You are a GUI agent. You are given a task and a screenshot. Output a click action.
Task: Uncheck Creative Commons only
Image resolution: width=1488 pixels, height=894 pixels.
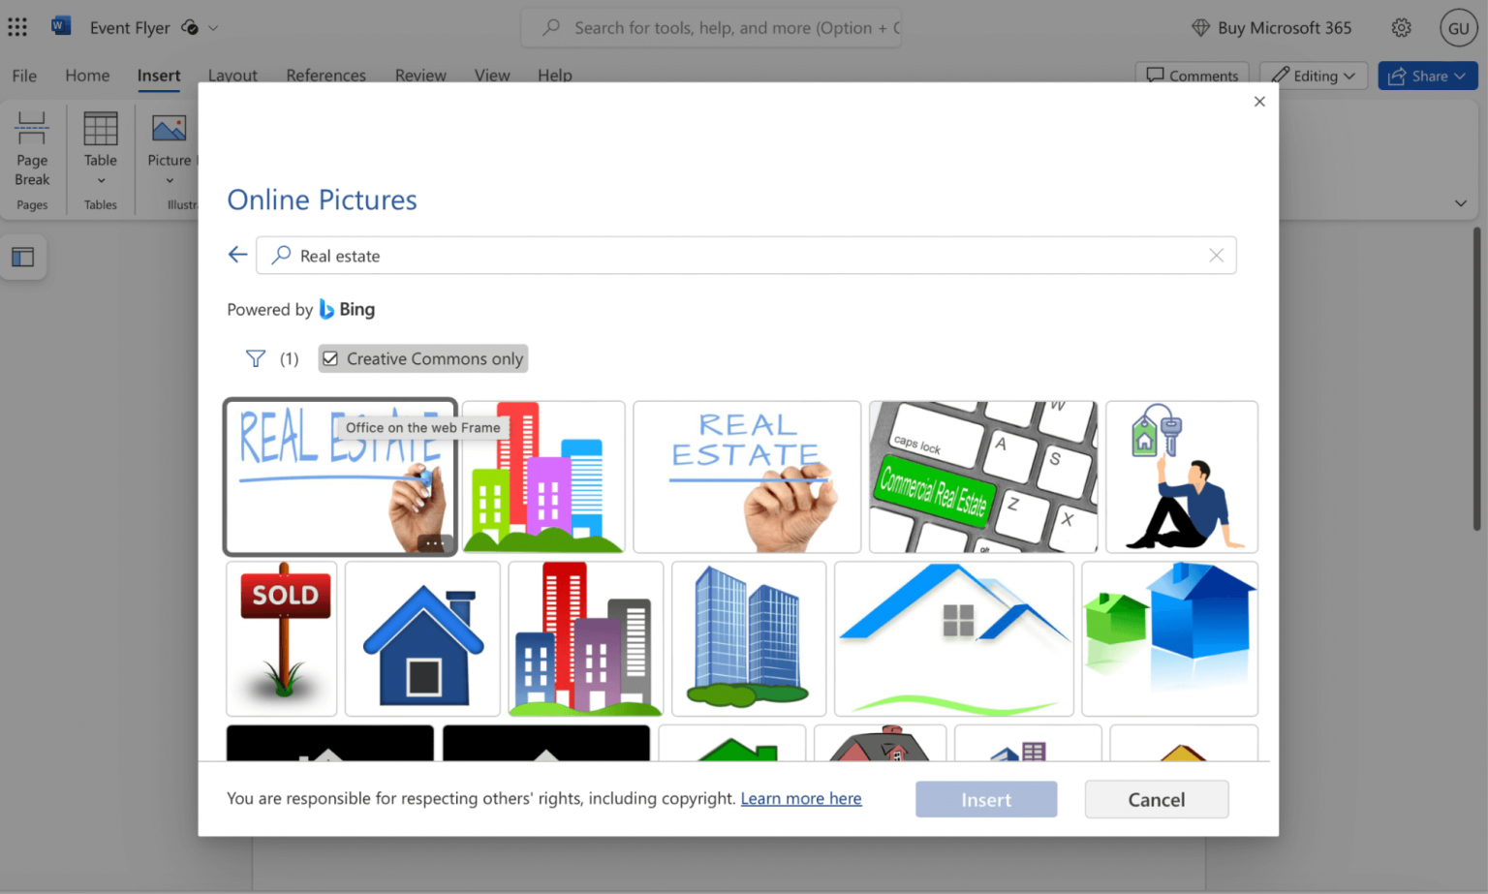point(331,359)
